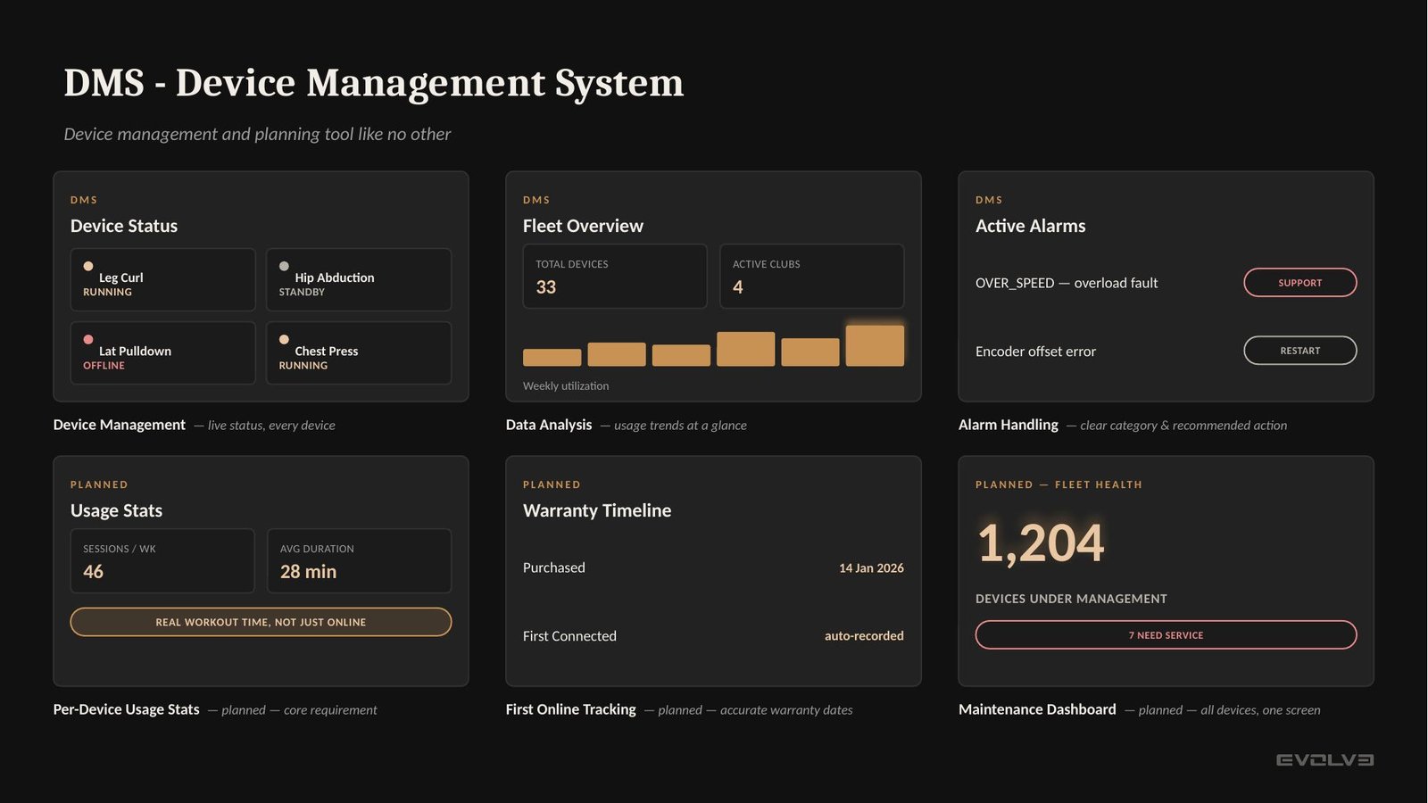Click the Active Alarms card title
This screenshot has width=1428, height=803.
(1031, 226)
